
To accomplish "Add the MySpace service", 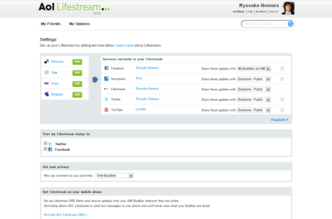I will pos(77,94).
